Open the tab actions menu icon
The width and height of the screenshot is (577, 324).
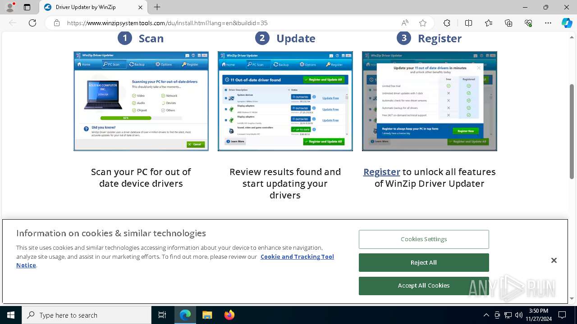(27, 7)
